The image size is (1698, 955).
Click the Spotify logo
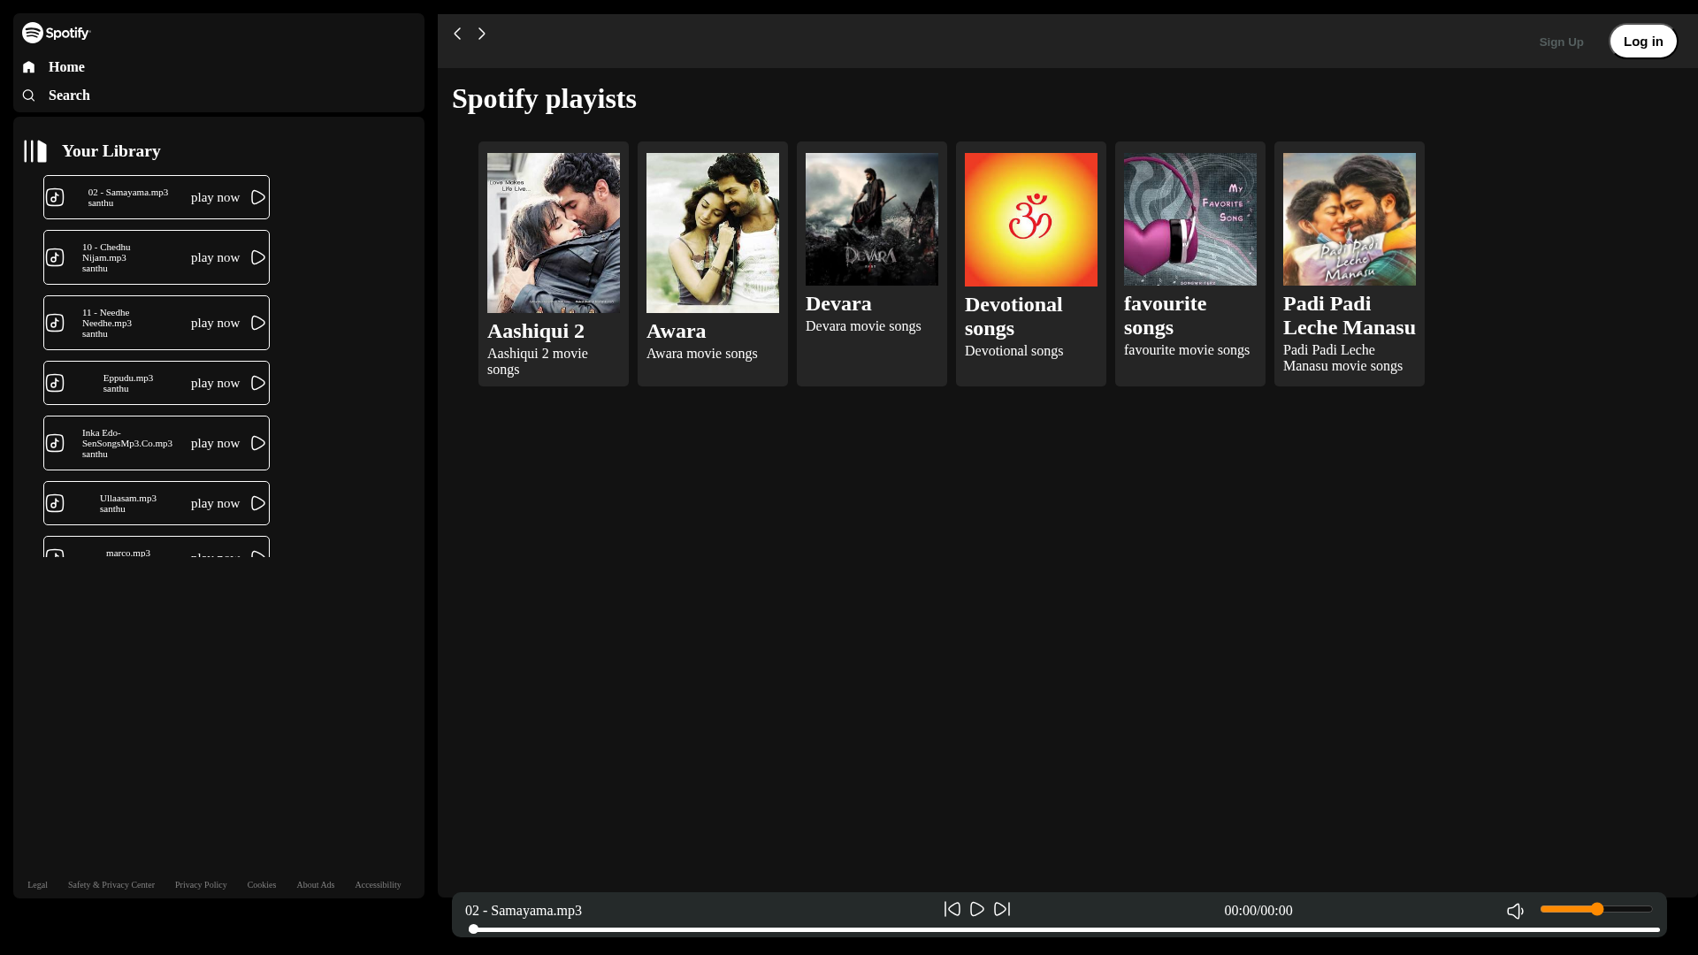coord(57,33)
